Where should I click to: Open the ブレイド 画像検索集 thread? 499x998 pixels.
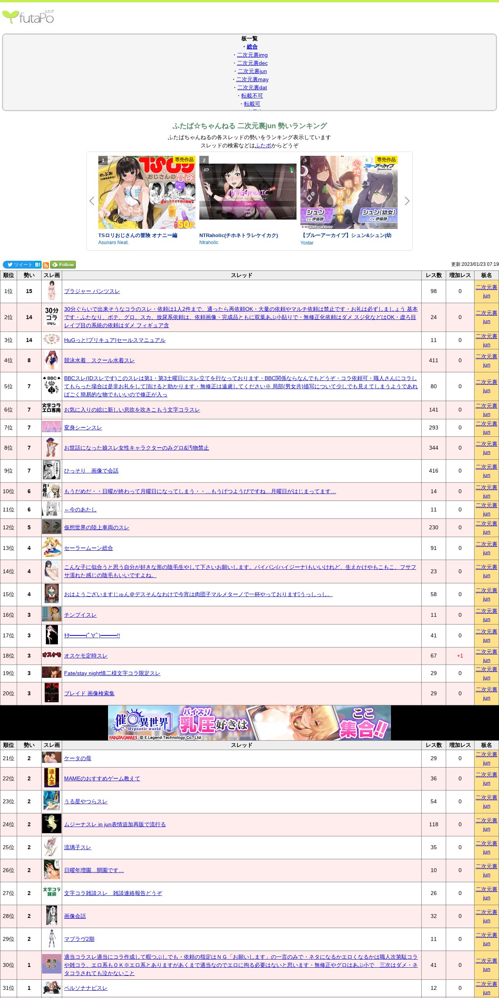[89, 693]
